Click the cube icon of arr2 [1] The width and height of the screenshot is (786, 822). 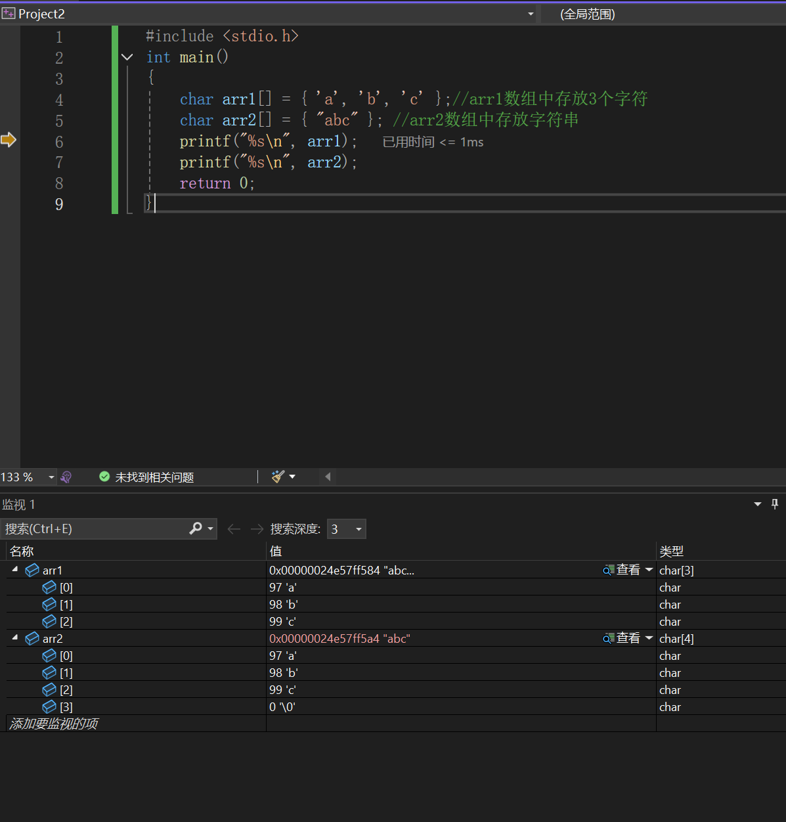click(x=49, y=673)
